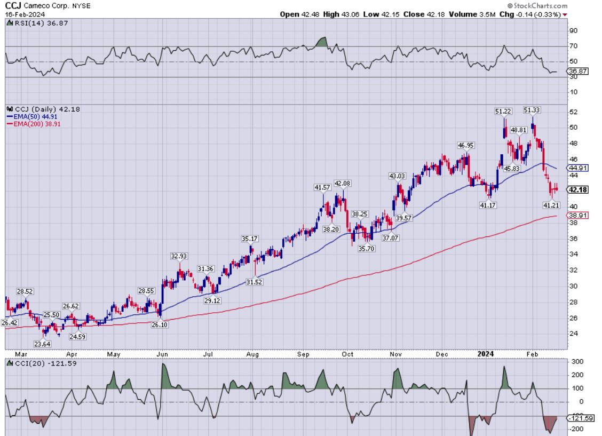
Task: Click the 24.59 price label
Action: [77, 337]
